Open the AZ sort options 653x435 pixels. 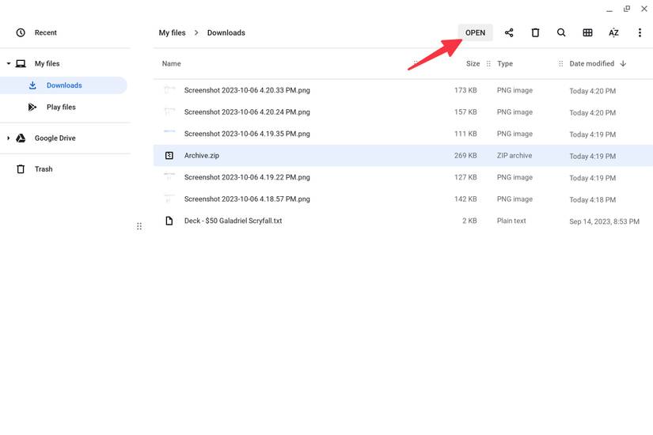[613, 33]
